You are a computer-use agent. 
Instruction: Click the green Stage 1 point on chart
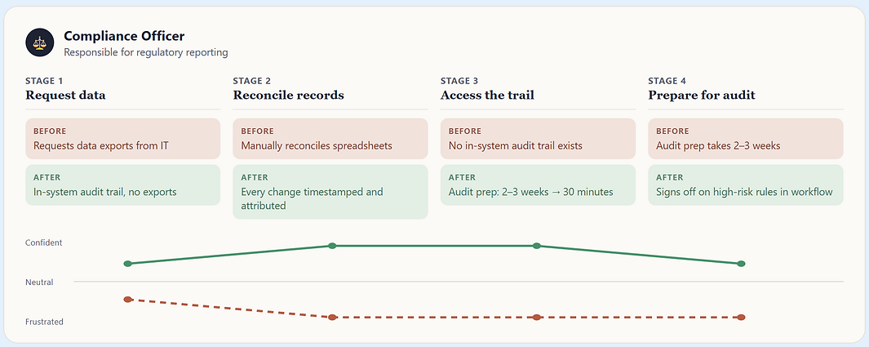[x=127, y=263]
